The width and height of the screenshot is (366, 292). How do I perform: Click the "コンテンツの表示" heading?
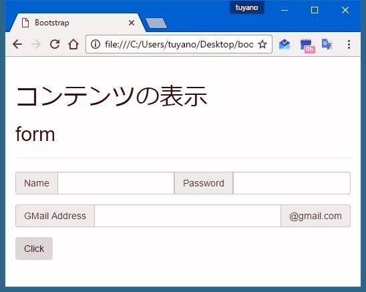112,96
